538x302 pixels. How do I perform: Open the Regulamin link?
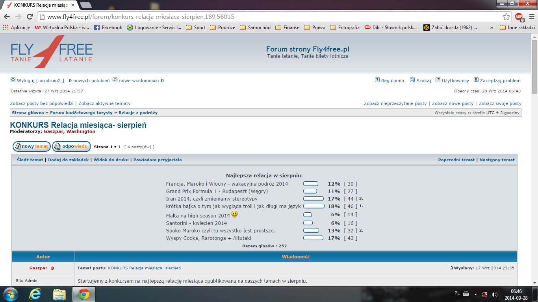(390, 81)
